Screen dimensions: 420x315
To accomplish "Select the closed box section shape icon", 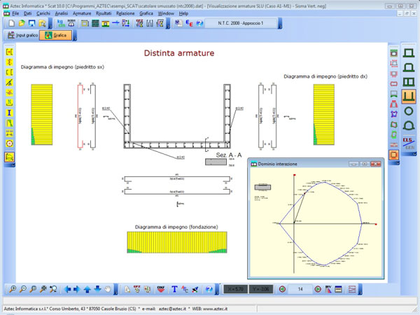I will point(409,52).
